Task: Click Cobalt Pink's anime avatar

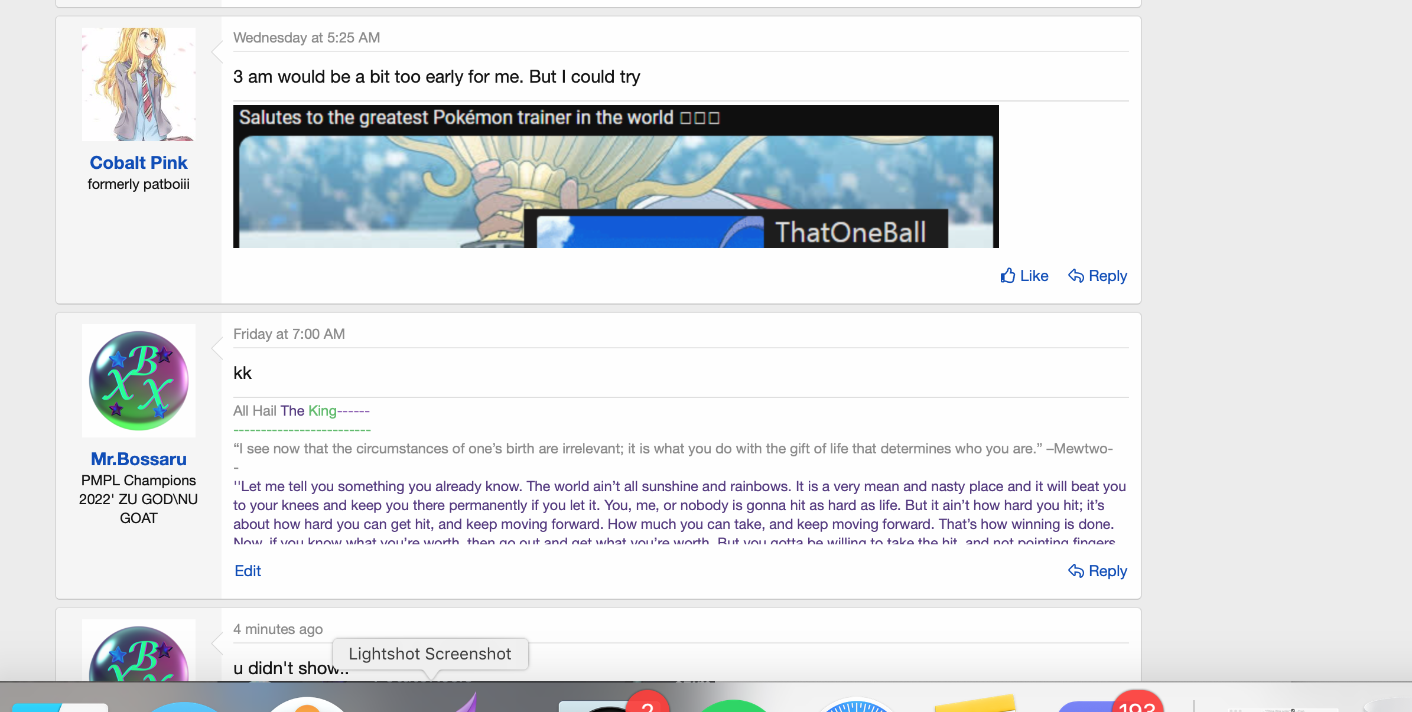Action: tap(139, 84)
